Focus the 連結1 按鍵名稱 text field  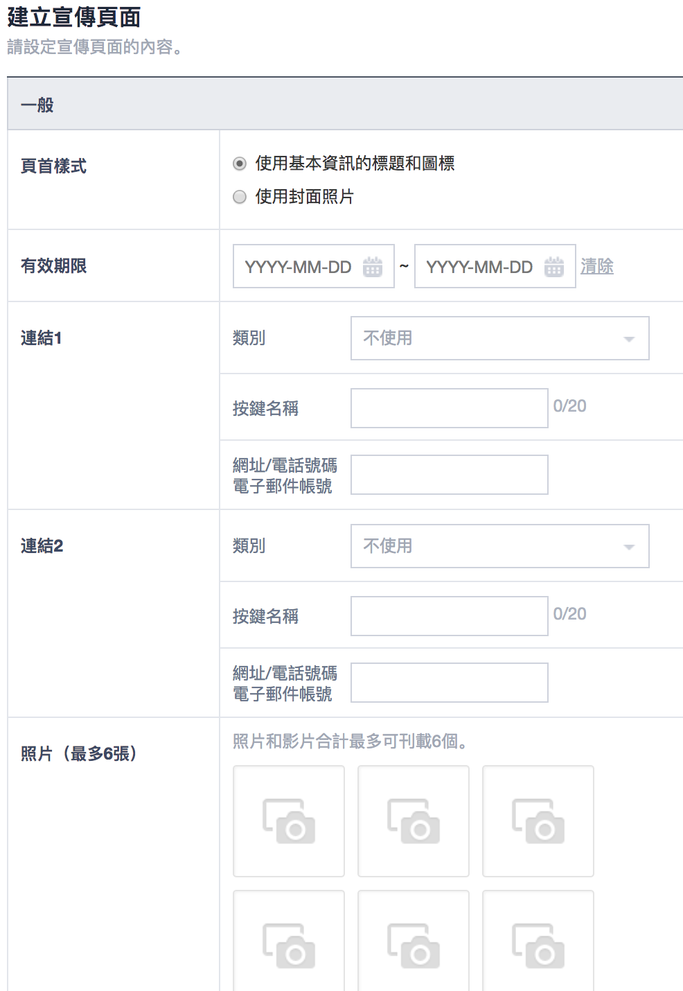point(450,408)
